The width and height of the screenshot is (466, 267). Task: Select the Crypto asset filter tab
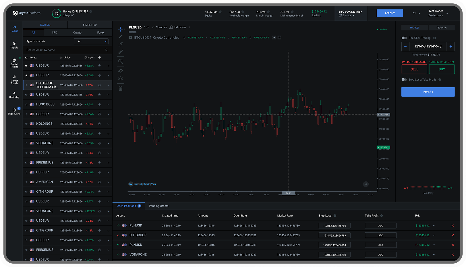point(77,32)
